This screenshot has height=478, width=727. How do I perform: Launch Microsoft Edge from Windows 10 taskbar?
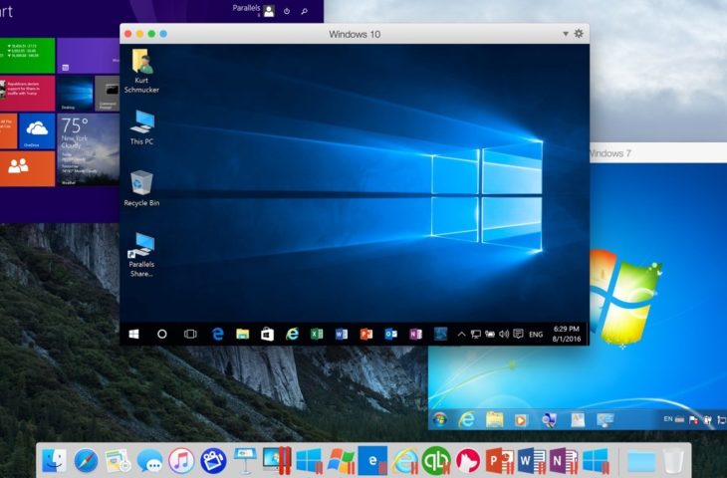coord(217,334)
